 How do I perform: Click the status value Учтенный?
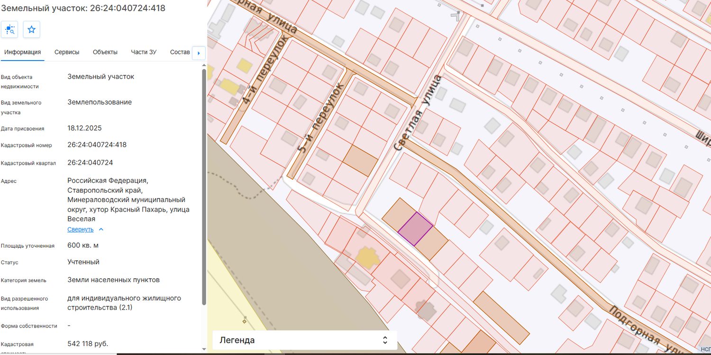click(83, 262)
